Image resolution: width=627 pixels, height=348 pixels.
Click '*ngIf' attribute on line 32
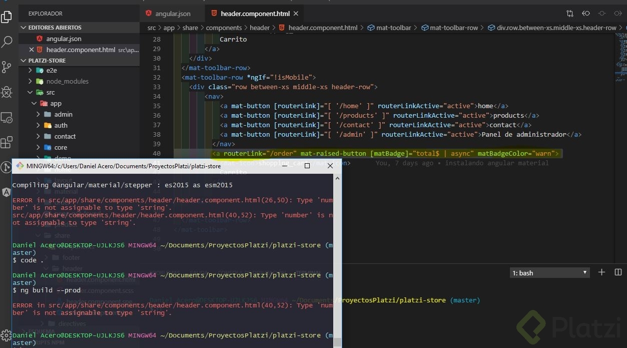click(257, 77)
